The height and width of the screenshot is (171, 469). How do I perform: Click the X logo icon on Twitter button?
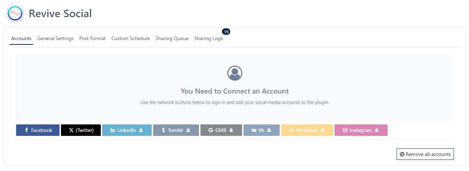coord(71,130)
